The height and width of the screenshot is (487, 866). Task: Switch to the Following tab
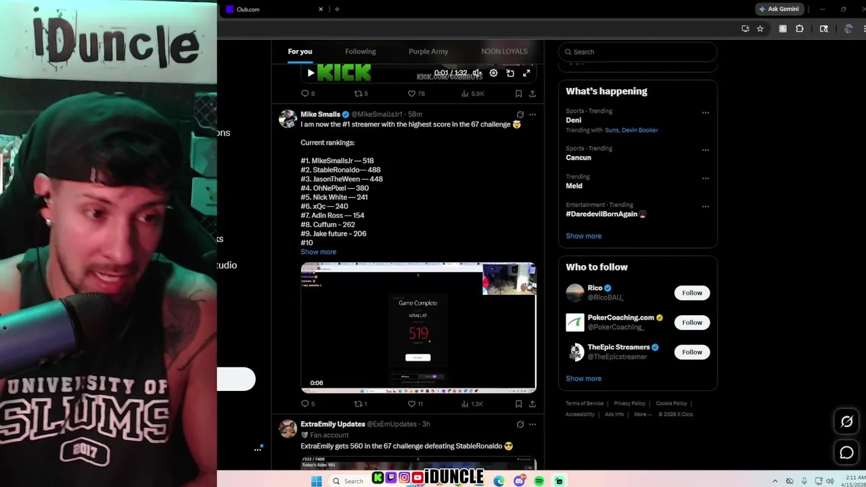[361, 51]
